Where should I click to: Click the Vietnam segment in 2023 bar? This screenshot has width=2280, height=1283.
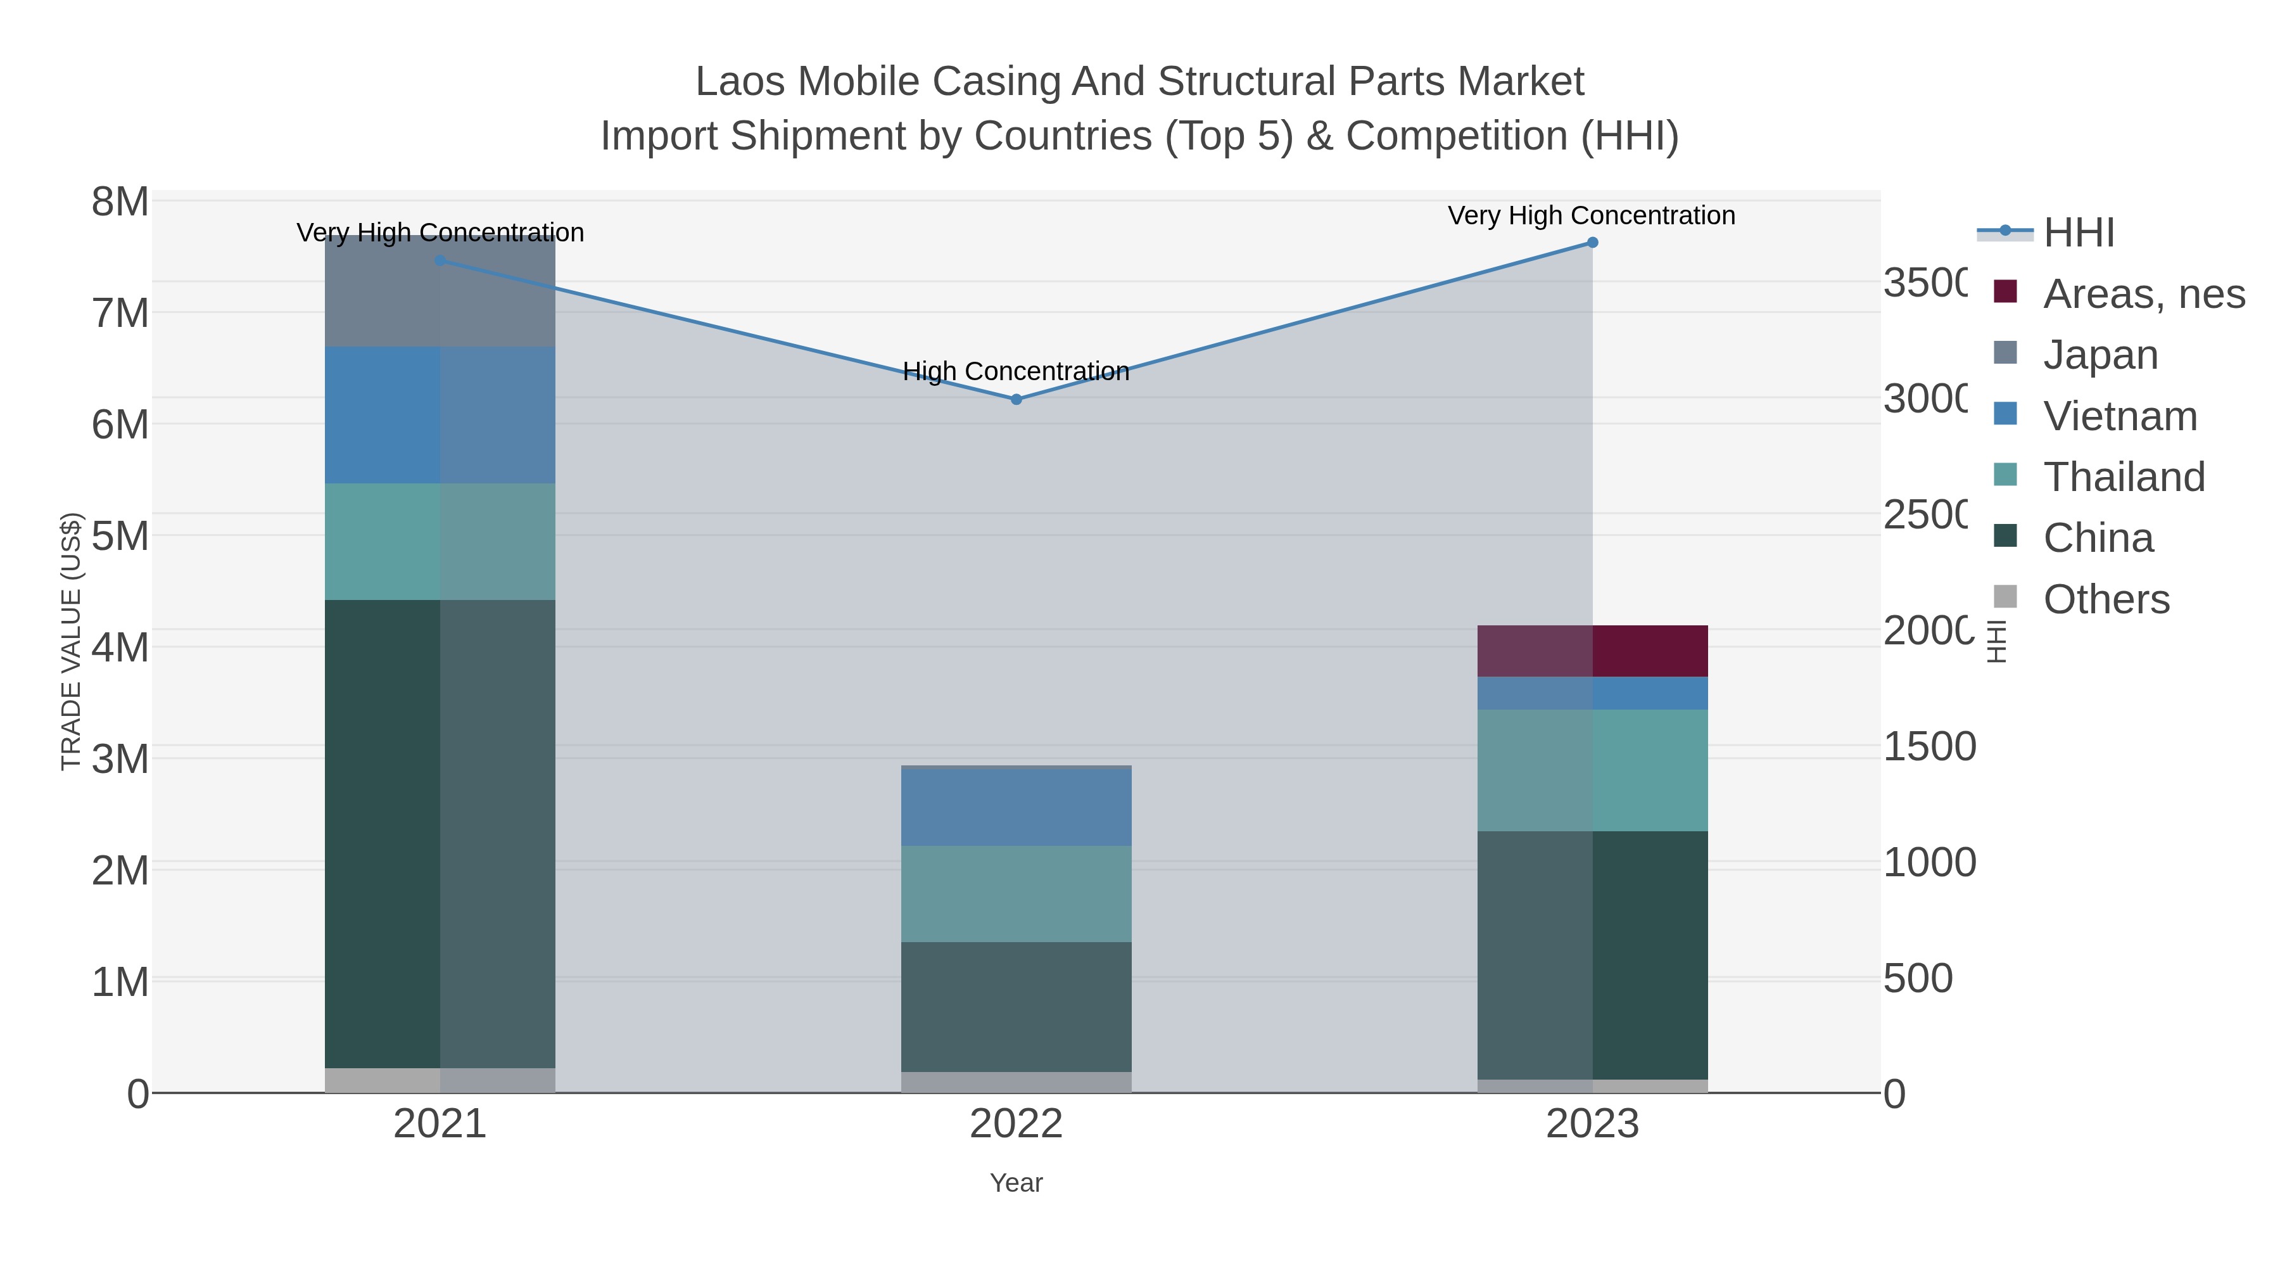click(x=1592, y=693)
